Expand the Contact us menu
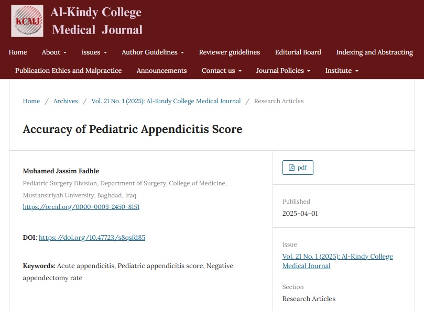The height and width of the screenshot is (311, 424). [222, 71]
